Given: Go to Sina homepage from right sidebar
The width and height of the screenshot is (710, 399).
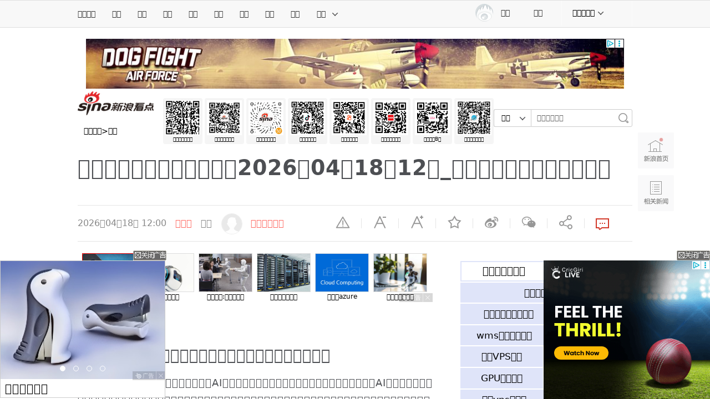Looking at the screenshot, I should pyautogui.click(x=656, y=150).
